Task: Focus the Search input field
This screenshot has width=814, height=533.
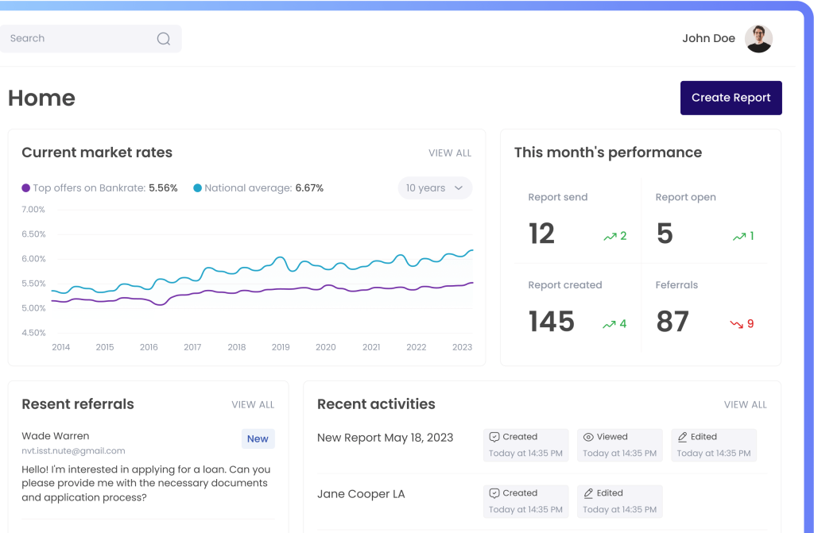Action: 79,39
